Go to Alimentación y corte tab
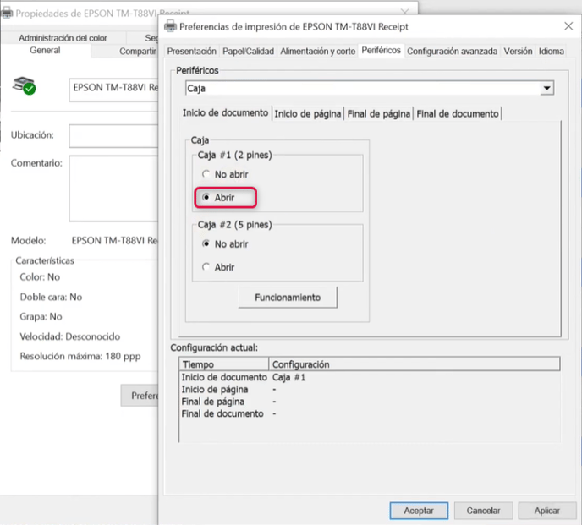This screenshot has height=525, width=582. tap(318, 52)
